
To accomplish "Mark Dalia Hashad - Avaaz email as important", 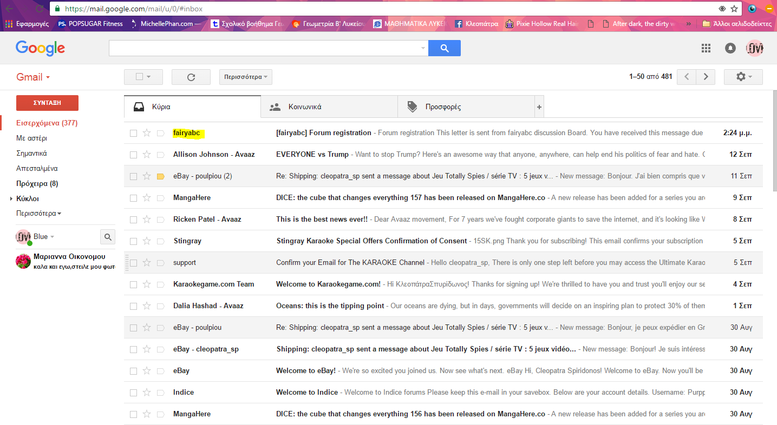I will tap(160, 306).
